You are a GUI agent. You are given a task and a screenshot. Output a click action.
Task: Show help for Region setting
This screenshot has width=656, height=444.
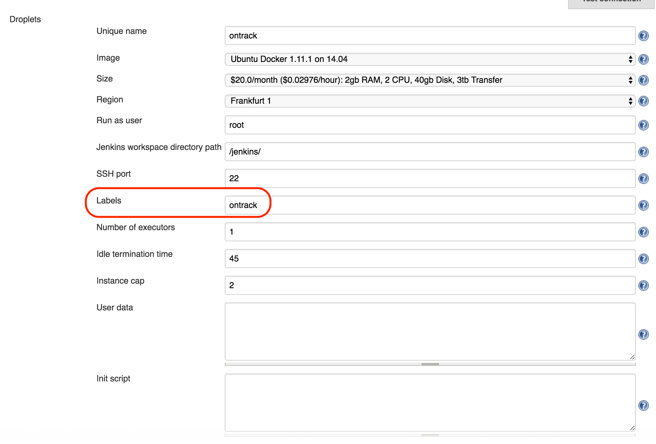click(x=643, y=101)
